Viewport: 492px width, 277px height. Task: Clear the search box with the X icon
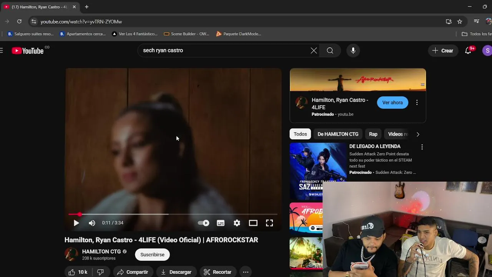click(314, 50)
